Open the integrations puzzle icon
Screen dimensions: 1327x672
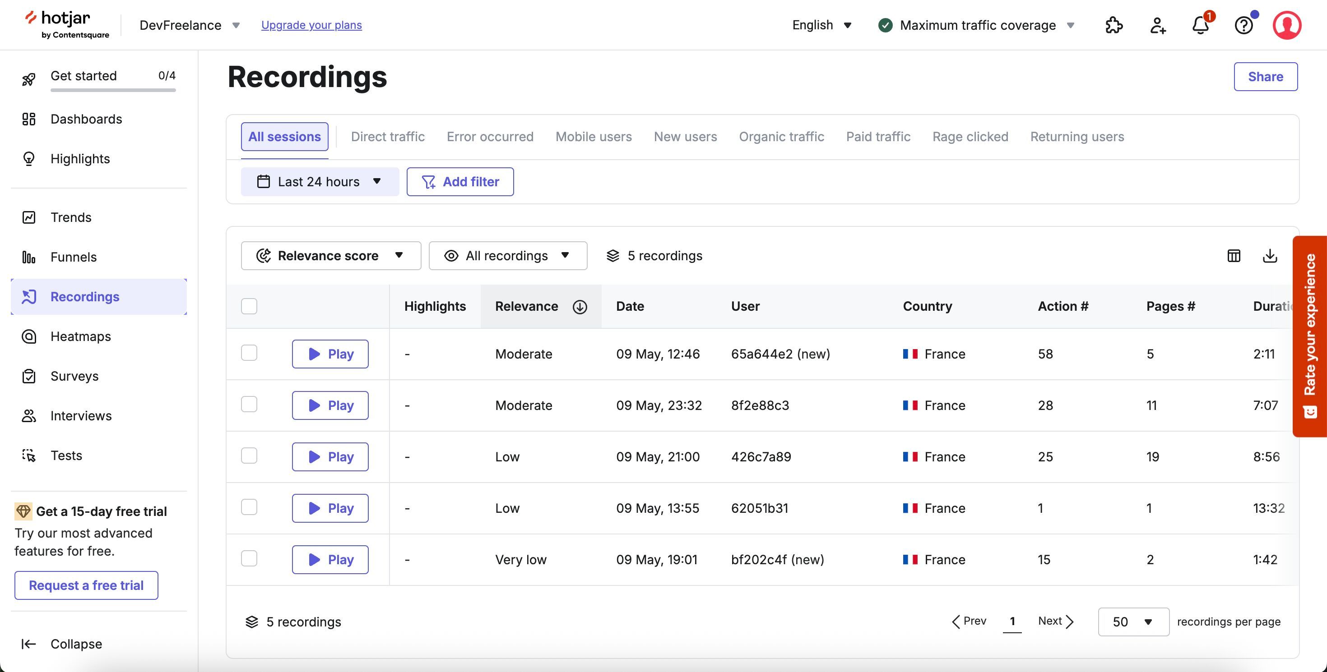pyautogui.click(x=1114, y=25)
